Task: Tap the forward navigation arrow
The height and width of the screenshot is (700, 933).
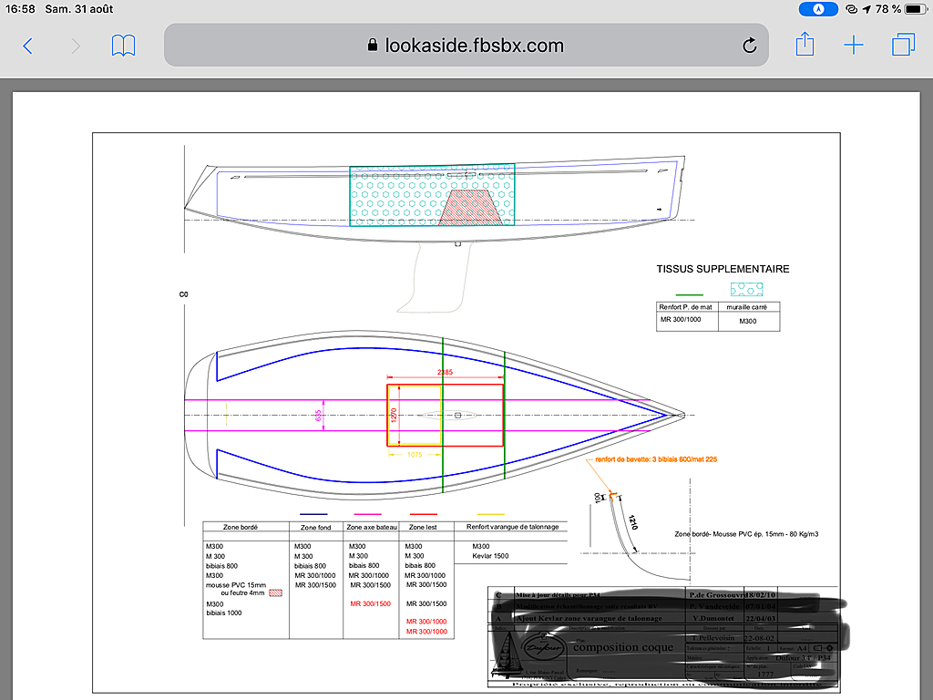Action: pyautogui.click(x=76, y=46)
